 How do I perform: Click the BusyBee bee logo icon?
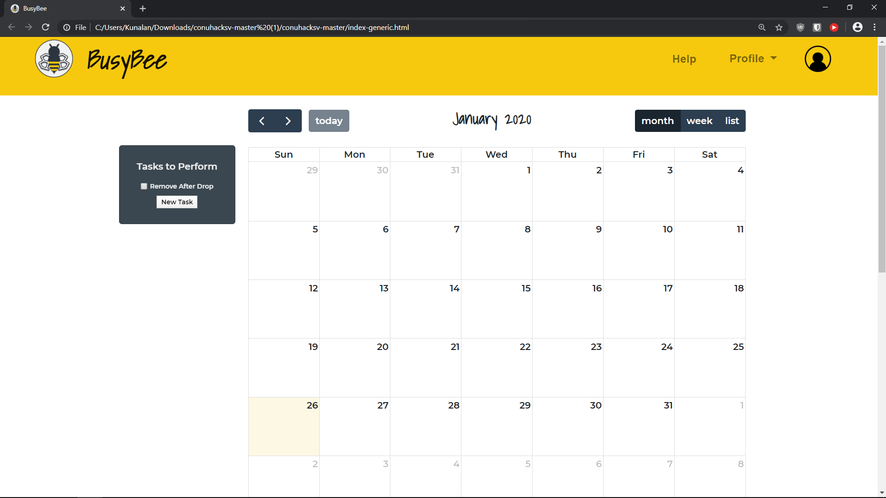pos(54,59)
